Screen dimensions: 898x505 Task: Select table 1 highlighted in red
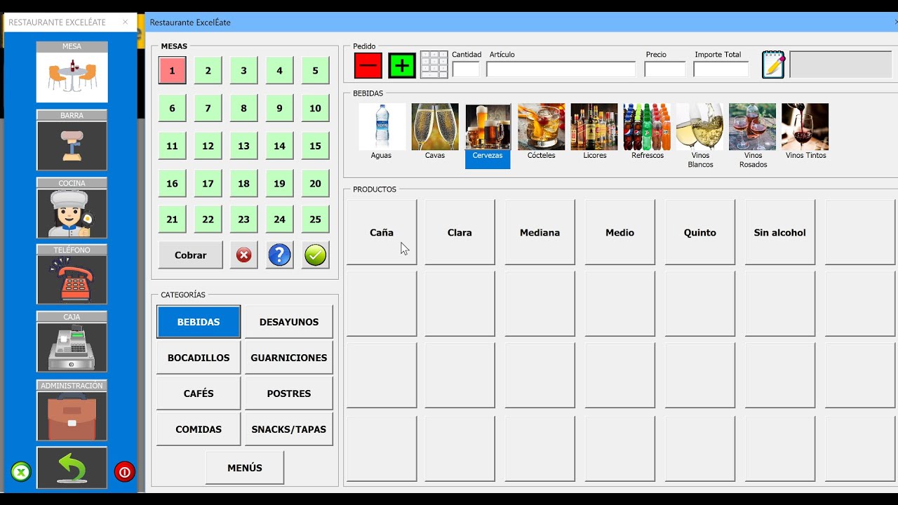click(172, 71)
